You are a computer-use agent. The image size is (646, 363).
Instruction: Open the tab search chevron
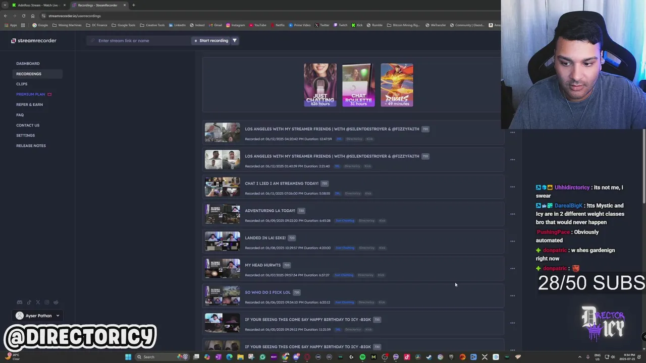pyautogui.click(x=6, y=5)
